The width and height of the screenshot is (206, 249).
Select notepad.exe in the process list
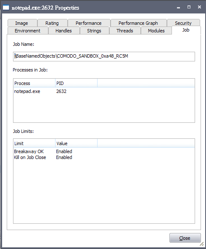(27, 91)
